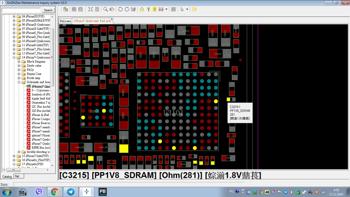Click the mirror flip board icon
The height and width of the screenshot is (197, 350).
point(133,9)
